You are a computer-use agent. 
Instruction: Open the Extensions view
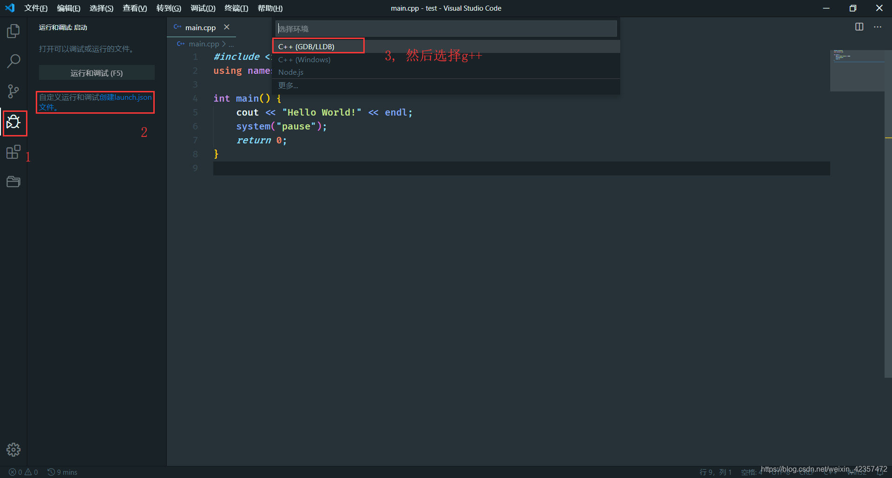13,152
